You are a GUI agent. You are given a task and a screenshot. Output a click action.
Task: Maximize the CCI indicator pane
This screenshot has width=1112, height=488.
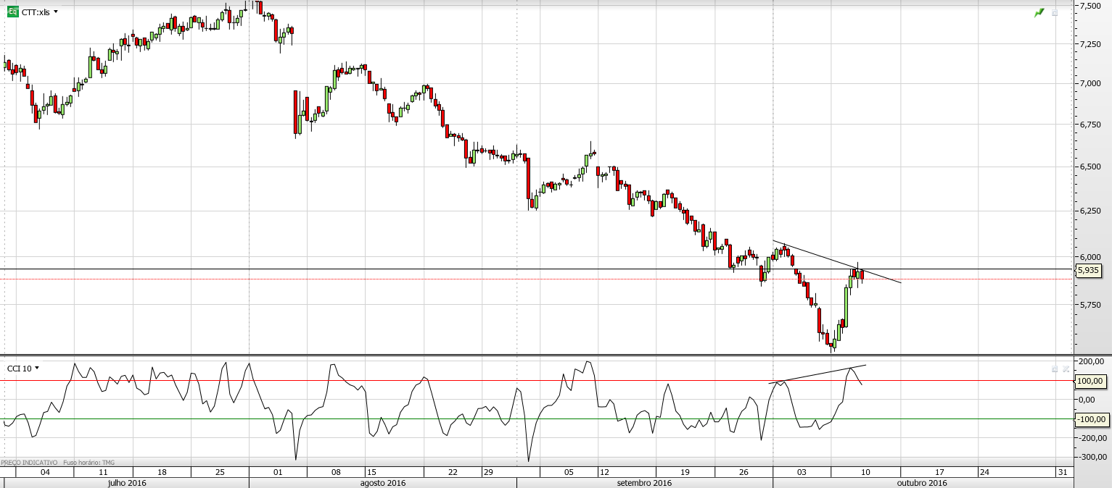1055,369
